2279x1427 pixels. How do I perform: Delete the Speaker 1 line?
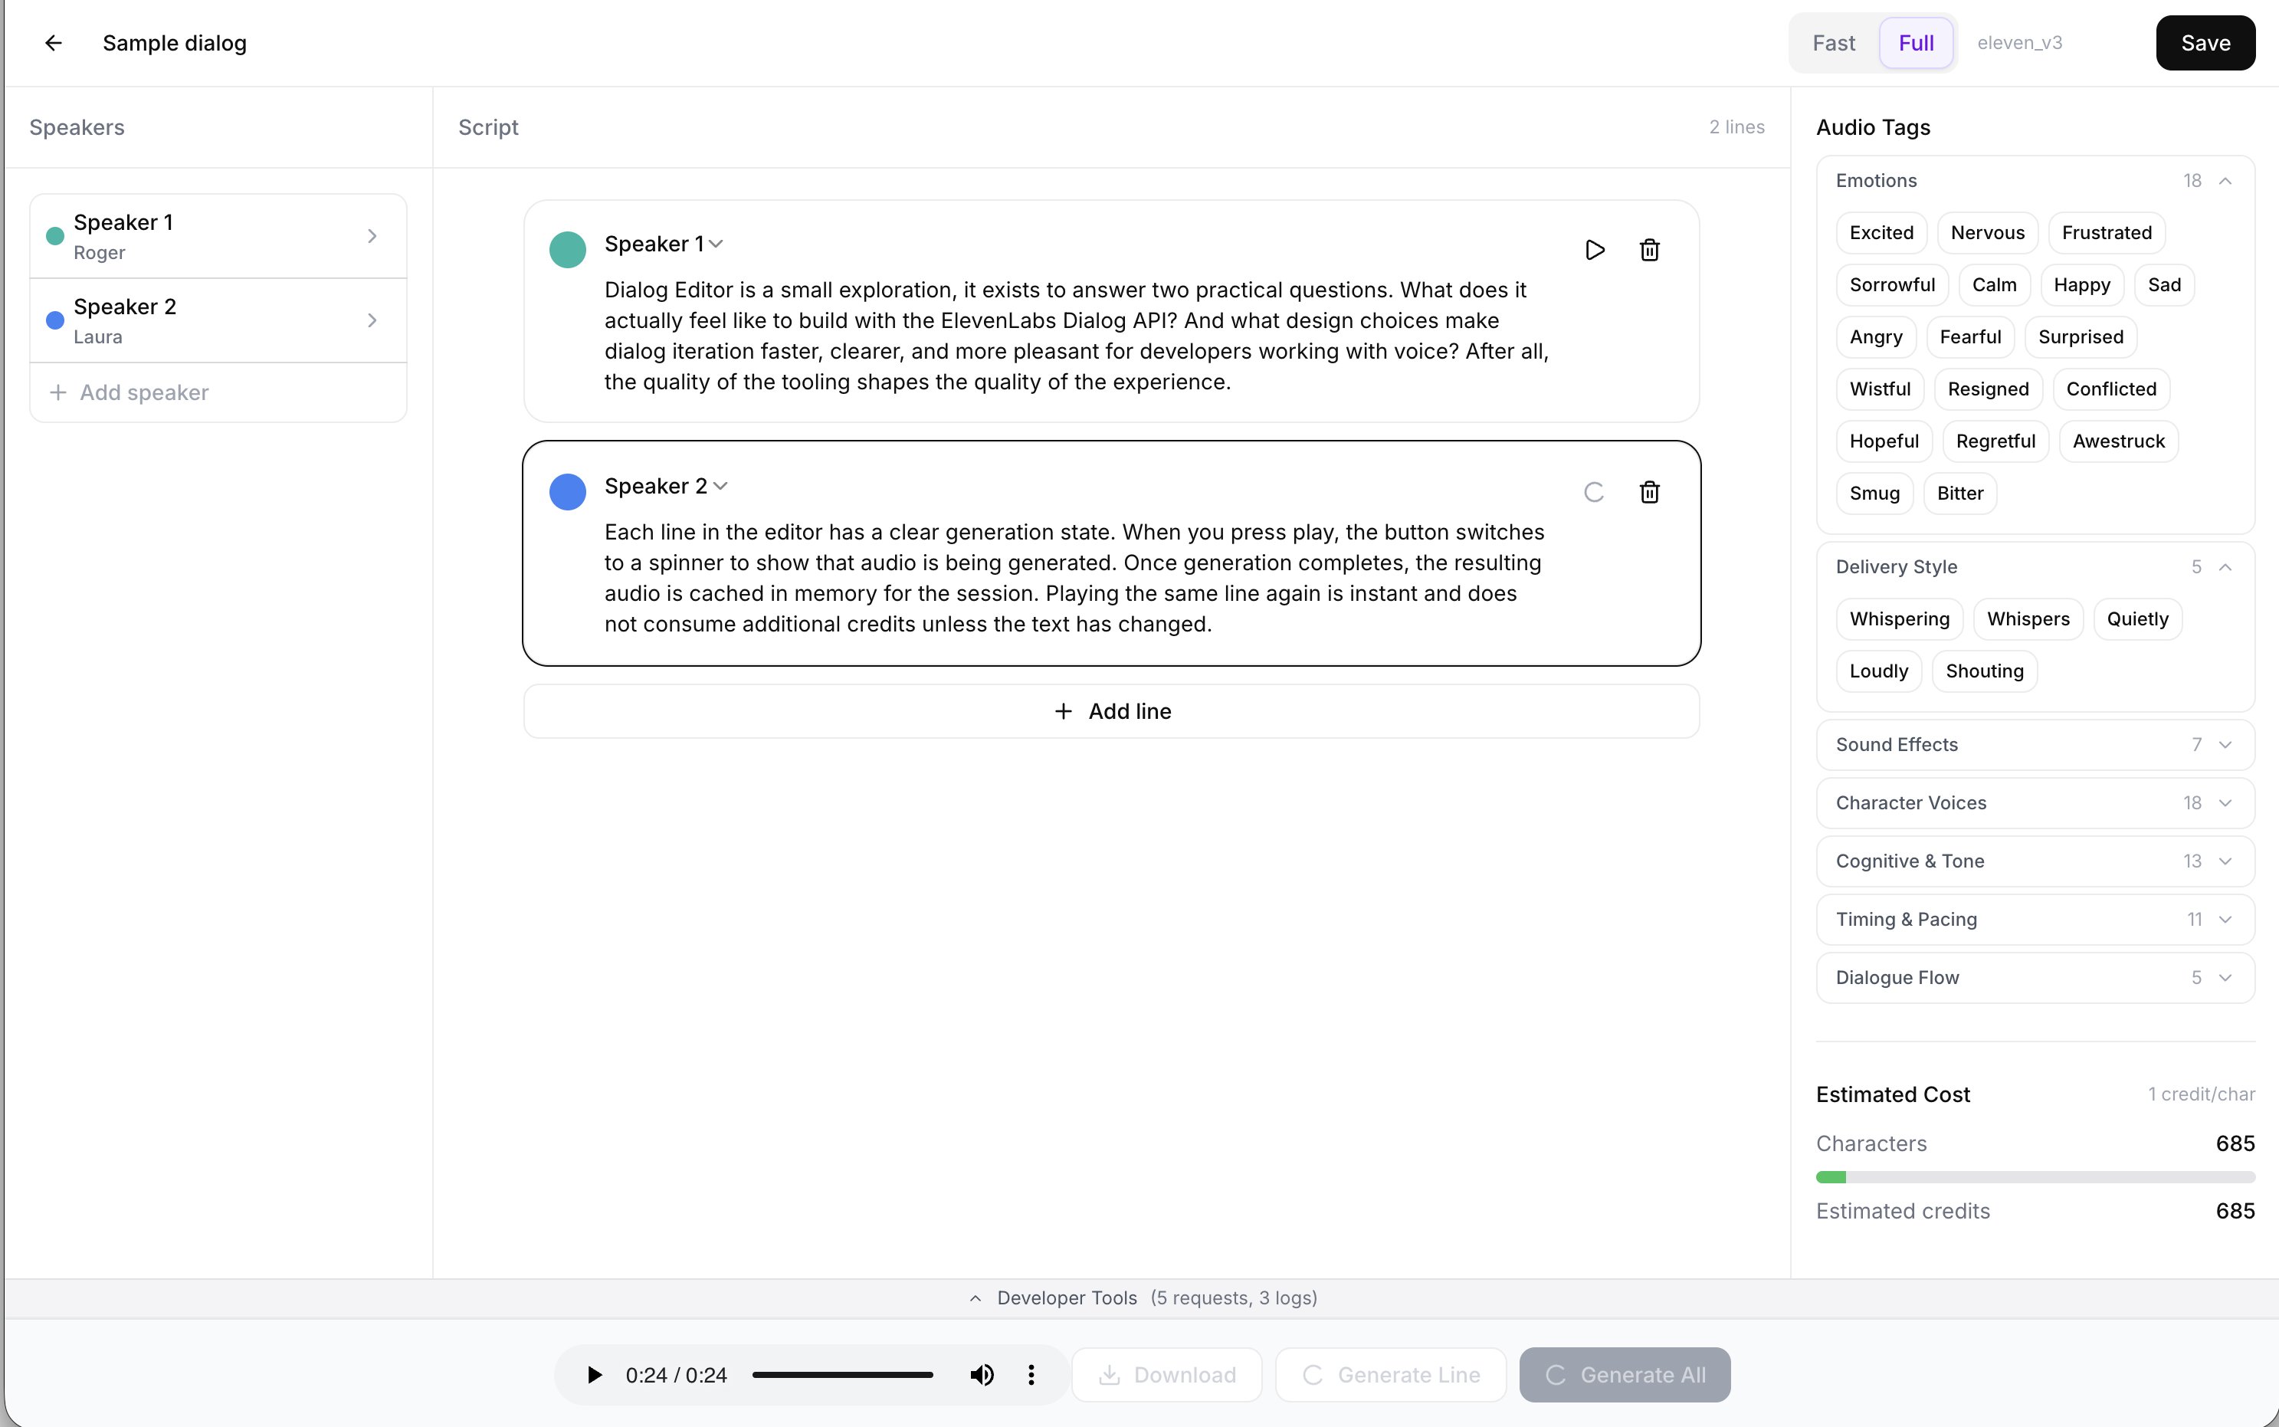[x=1648, y=250]
